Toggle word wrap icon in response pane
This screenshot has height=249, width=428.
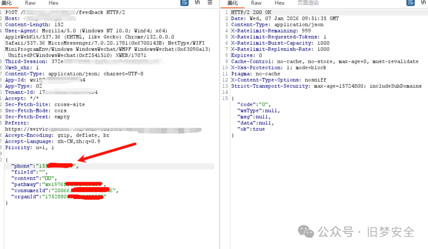coord(411,3)
